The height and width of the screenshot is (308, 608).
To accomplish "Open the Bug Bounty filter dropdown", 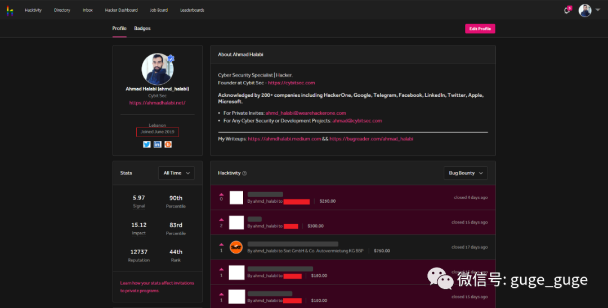I will [466, 173].
